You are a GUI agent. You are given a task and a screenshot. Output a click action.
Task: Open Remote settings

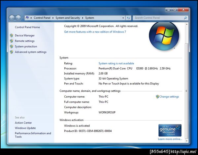coord(25,41)
